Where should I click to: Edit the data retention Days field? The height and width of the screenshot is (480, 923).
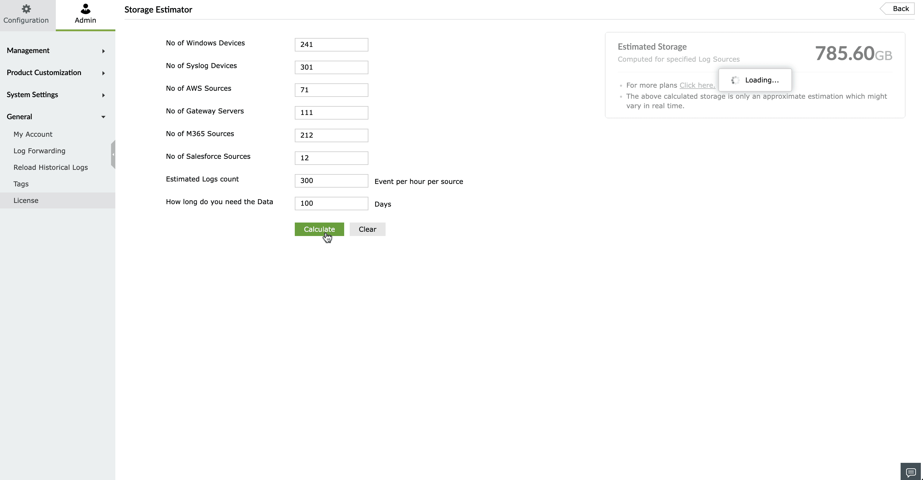point(331,203)
